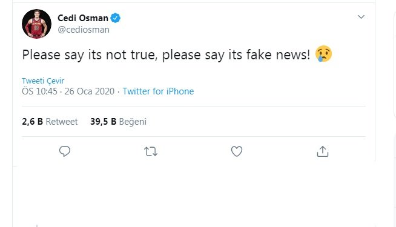
Task: Open the 2,6 B Retweet list
Action: [x=50, y=122]
